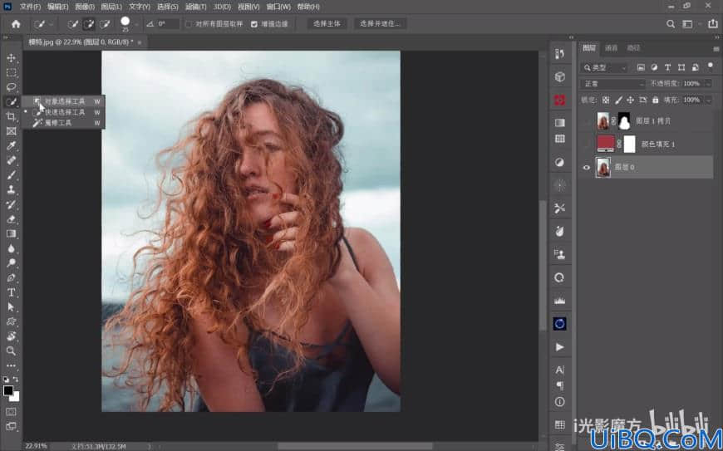Open blend mode 正常 dropdown
Viewport: 723px width, 451px height.
(613, 84)
